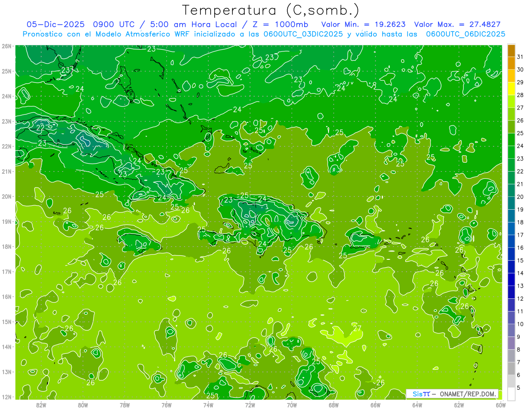The width and height of the screenshot is (532, 411).
Task: Click the '76W' longitude axis label
Action: point(166,405)
